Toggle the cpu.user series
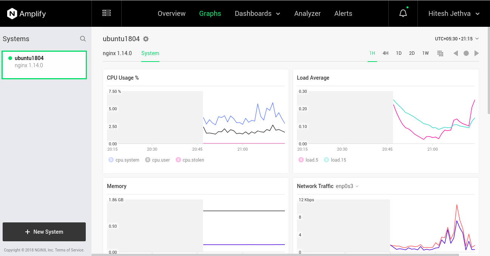The width and height of the screenshot is (490, 256). (x=158, y=160)
